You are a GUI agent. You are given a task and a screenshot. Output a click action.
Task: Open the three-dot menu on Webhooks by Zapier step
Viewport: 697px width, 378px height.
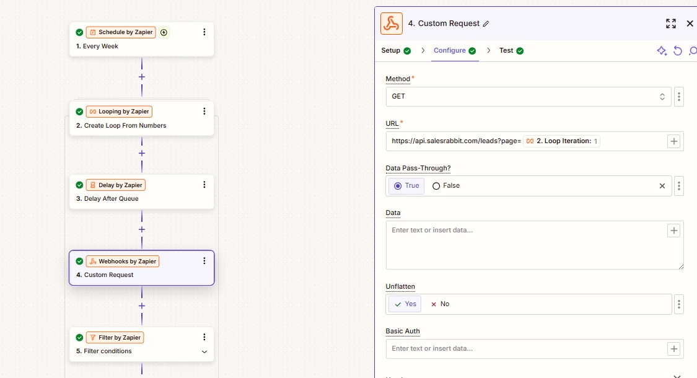pyautogui.click(x=204, y=261)
